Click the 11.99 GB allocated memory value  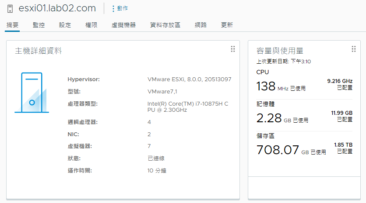pos(342,113)
